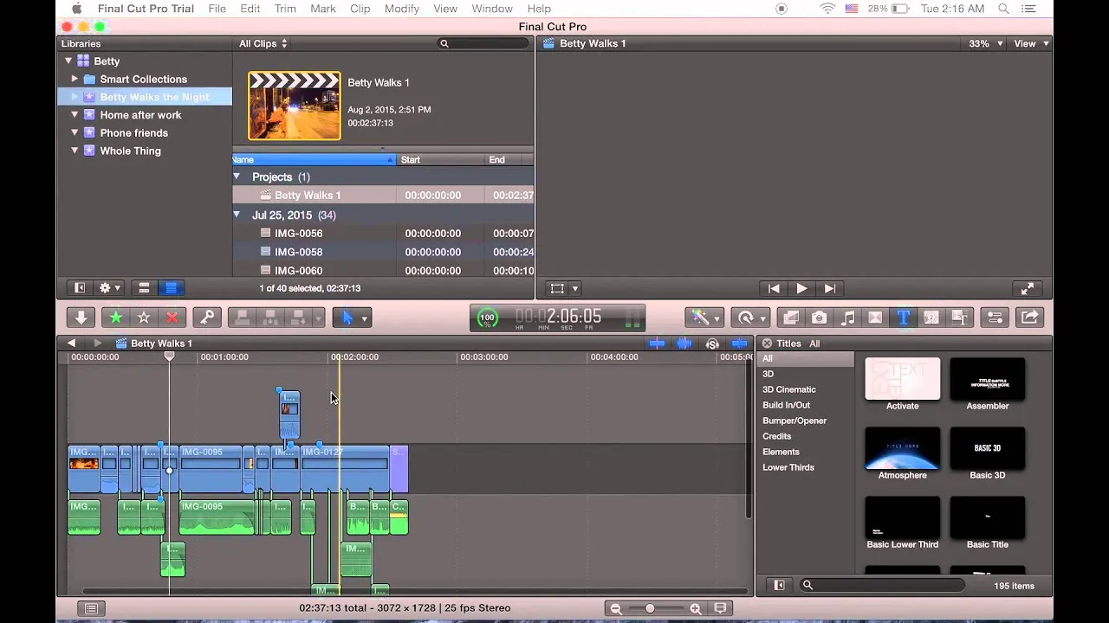Reject selection with red X icon
This screenshot has width=1109, height=623.
click(172, 318)
